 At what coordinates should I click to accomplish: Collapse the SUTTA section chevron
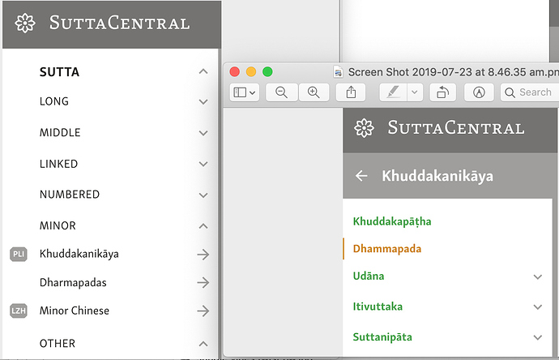[203, 71]
